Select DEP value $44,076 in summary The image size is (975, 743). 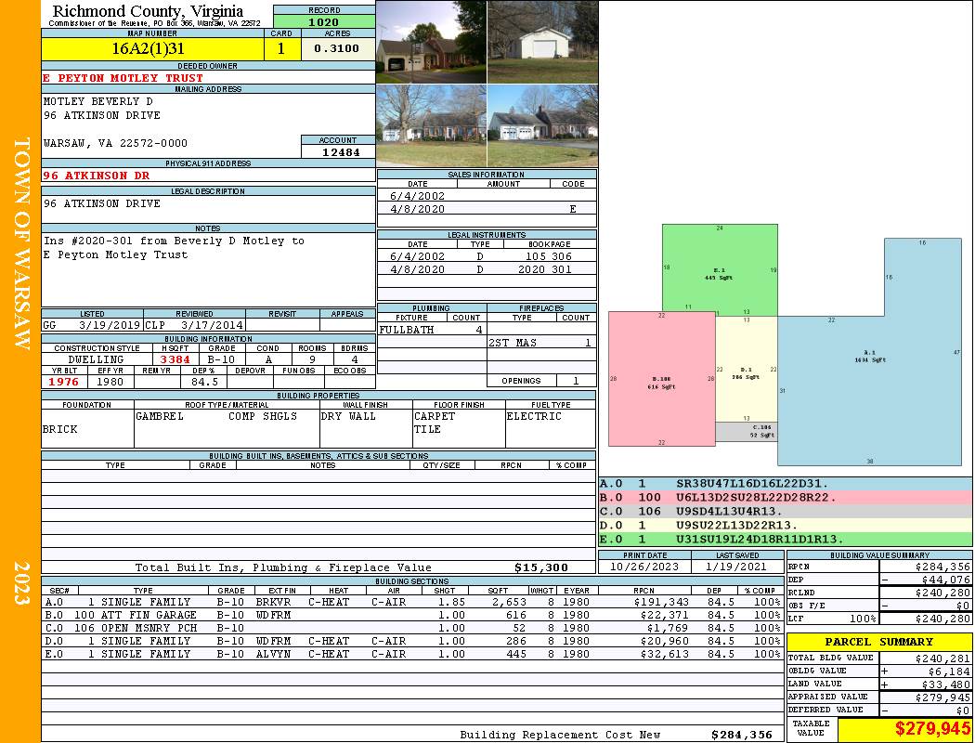945,580
